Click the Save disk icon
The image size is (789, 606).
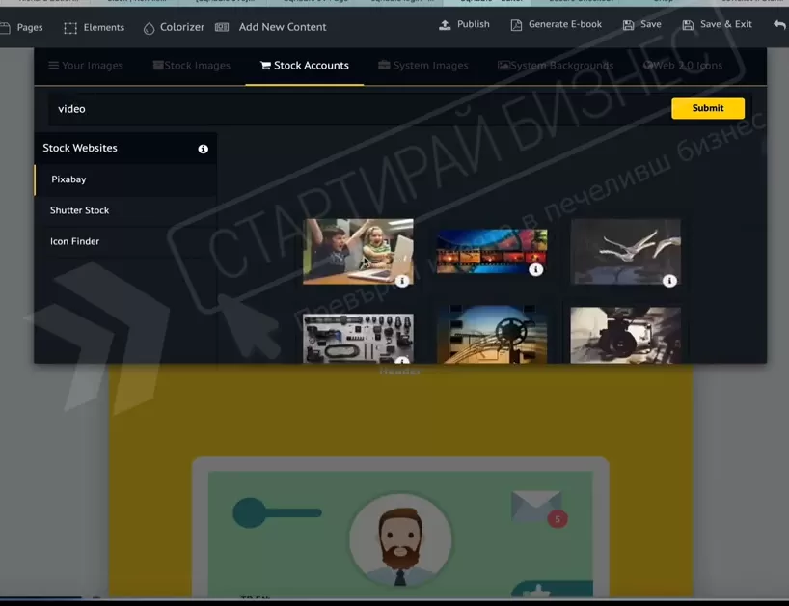pos(629,25)
